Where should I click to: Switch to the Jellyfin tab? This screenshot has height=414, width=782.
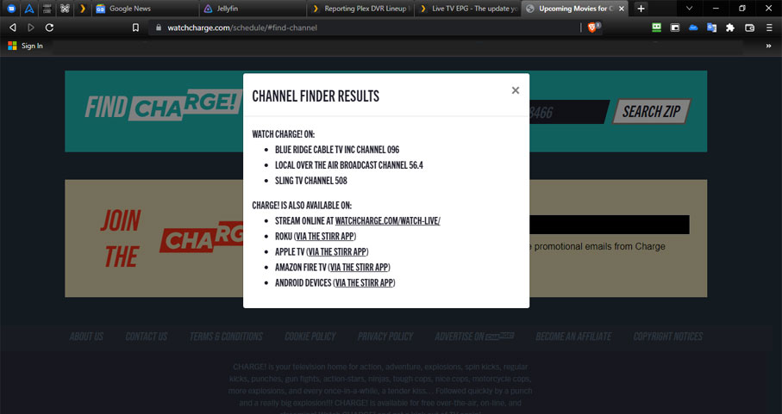(x=253, y=9)
